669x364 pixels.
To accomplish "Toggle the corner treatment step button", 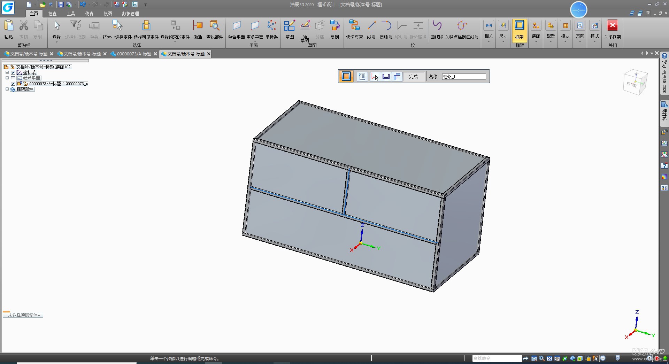I will [397, 77].
